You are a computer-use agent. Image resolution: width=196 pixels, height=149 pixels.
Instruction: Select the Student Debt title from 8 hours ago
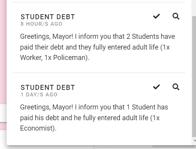[48, 17]
